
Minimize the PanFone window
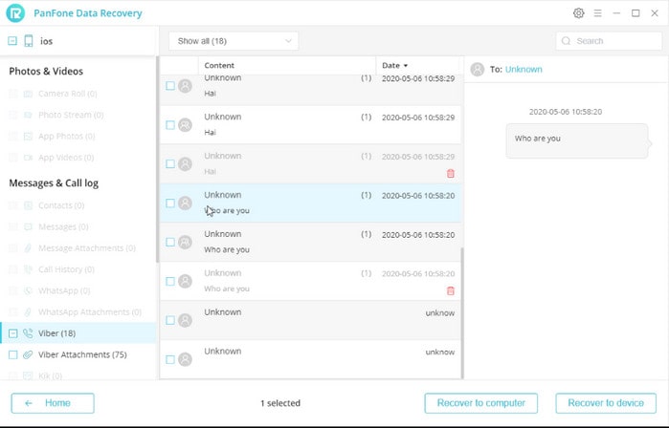click(616, 13)
